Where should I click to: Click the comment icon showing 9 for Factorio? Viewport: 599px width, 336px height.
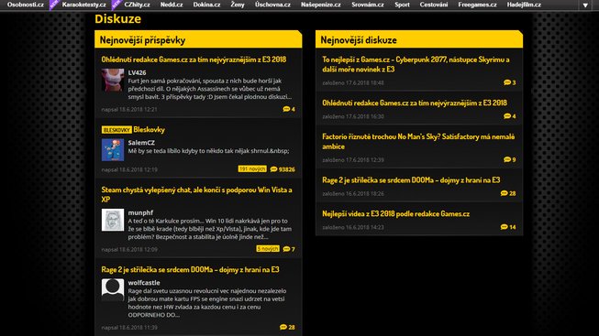tap(510, 159)
